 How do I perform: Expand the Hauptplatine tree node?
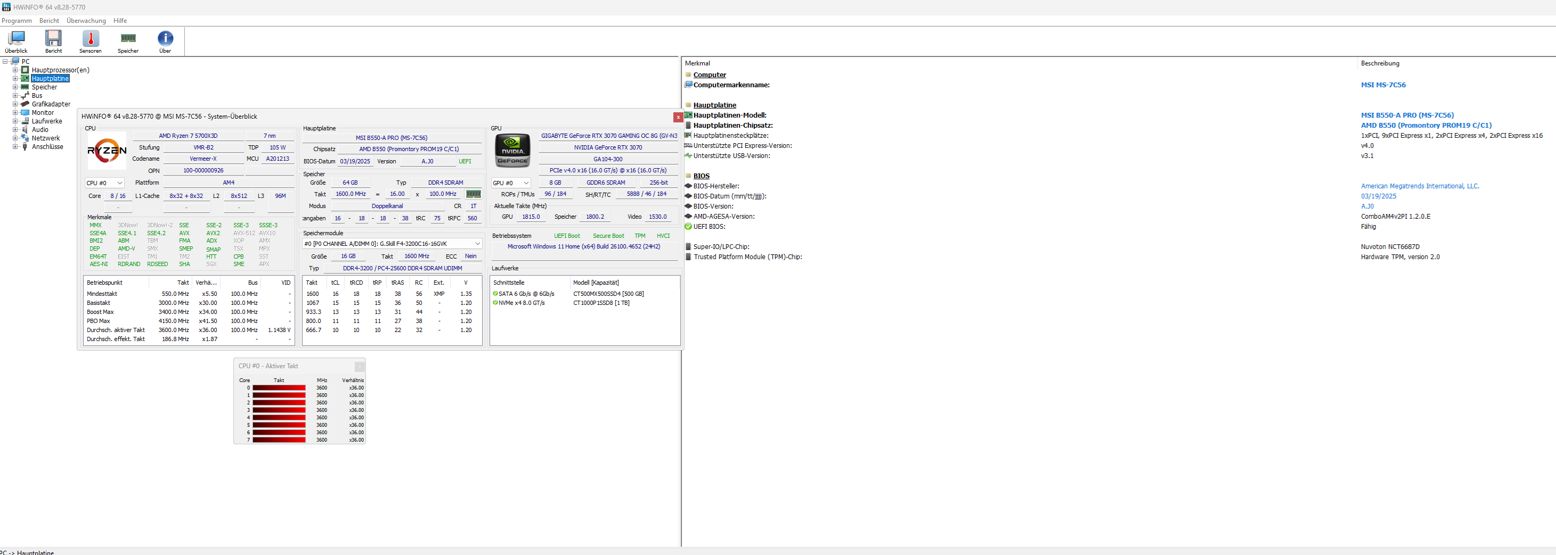[x=15, y=78]
